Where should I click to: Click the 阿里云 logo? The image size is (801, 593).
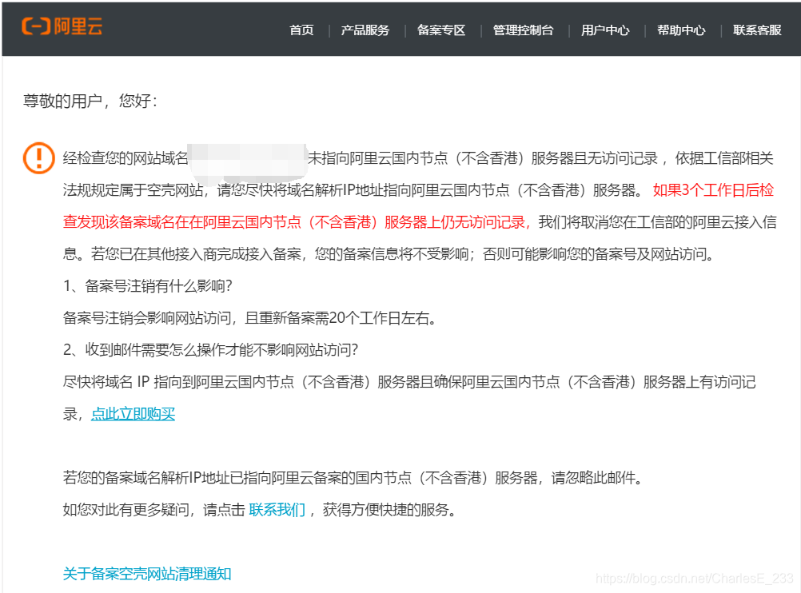[62, 26]
